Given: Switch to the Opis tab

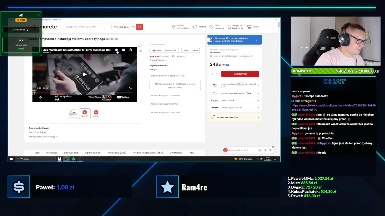Looking at the screenshot, I should [x=37, y=153].
